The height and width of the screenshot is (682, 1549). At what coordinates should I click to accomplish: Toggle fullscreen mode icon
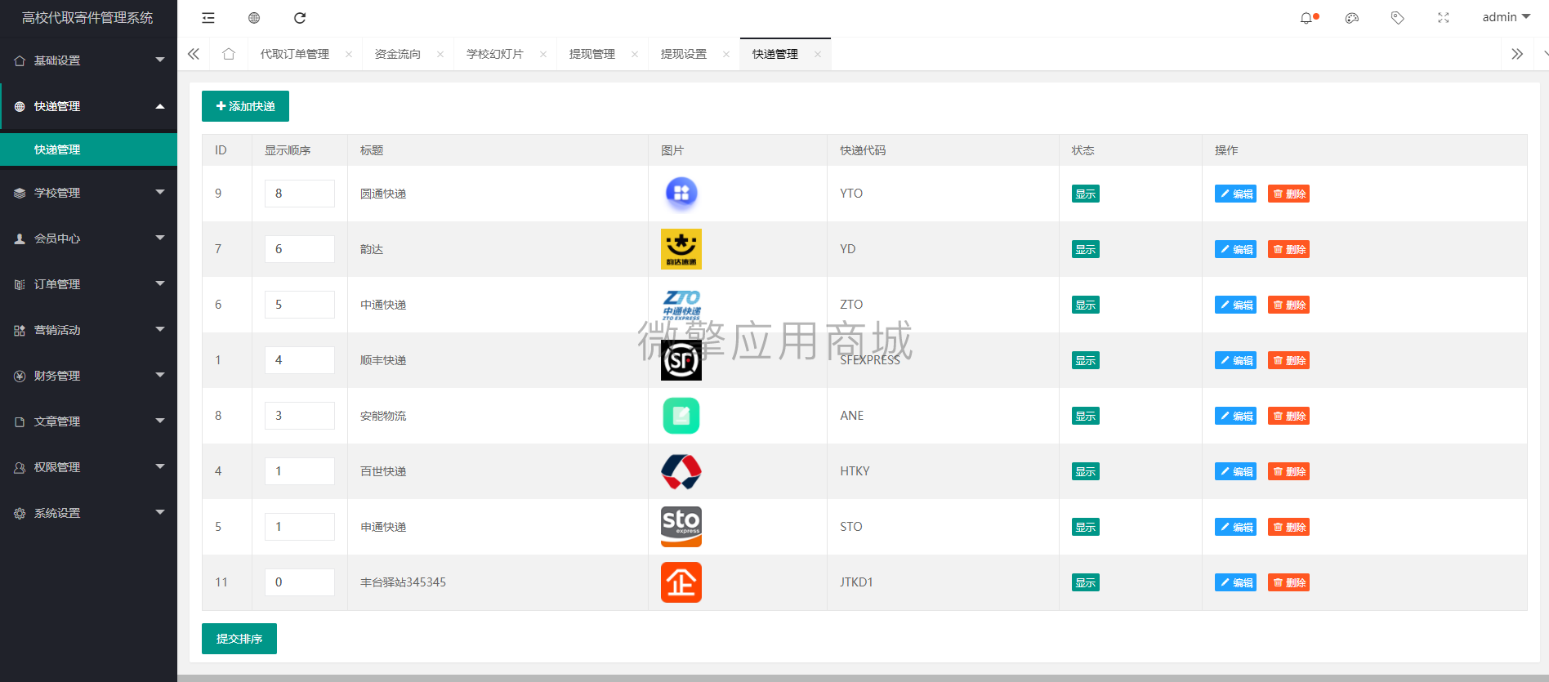(1444, 18)
